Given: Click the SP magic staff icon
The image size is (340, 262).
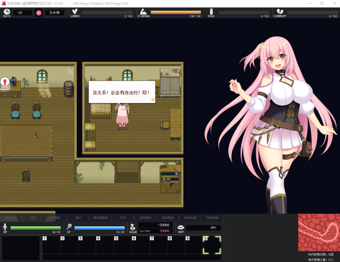Looking at the screenshot, I should pyautogui.click(x=69, y=227).
